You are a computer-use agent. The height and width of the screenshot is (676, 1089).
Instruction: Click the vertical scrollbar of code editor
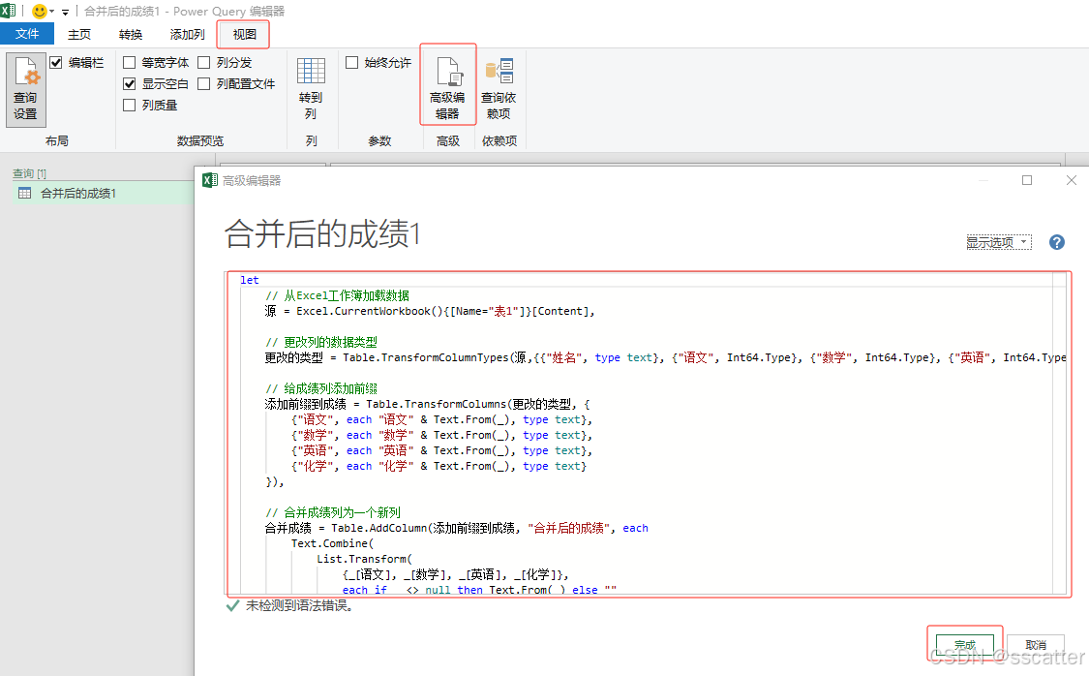click(x=1059, y=432)
